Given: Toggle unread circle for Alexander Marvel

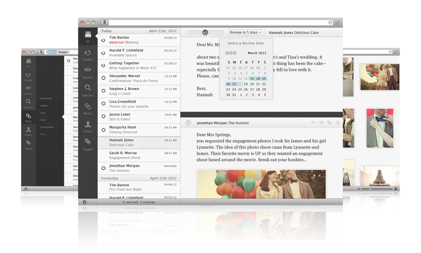Looking at the screenshot, I should click(103, 78).
